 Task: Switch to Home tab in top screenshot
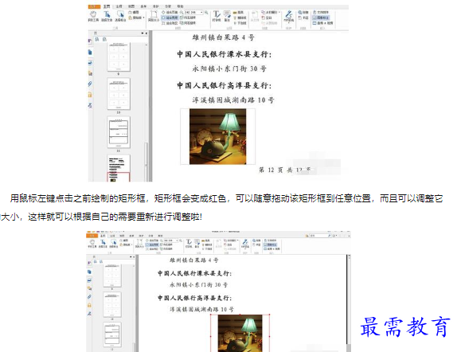[107, 6]
